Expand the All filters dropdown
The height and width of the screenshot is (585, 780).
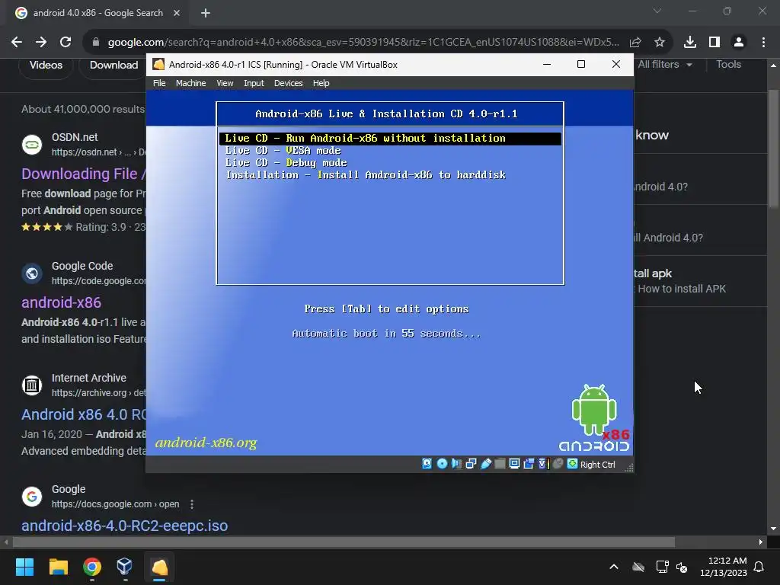click(x=664, y=64)
